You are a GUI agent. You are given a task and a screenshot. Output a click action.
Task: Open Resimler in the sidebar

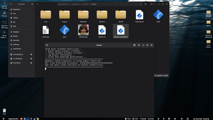tap(22, 41)
